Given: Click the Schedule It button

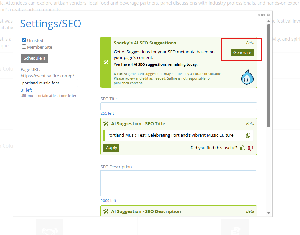Looking at the screenshot, I should (35, 58).
